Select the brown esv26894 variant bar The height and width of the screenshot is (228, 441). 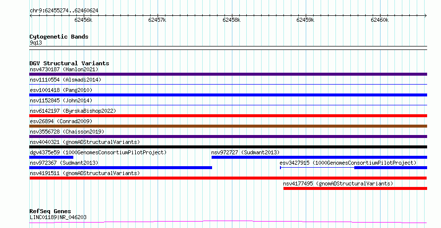tap(228, 126)
